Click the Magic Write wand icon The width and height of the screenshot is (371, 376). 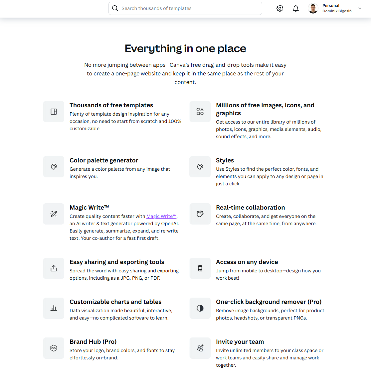[54, 214]
